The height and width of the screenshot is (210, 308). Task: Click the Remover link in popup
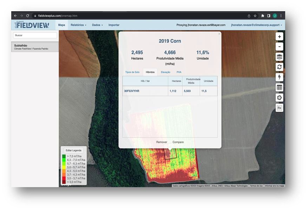(x=162, y=142)
